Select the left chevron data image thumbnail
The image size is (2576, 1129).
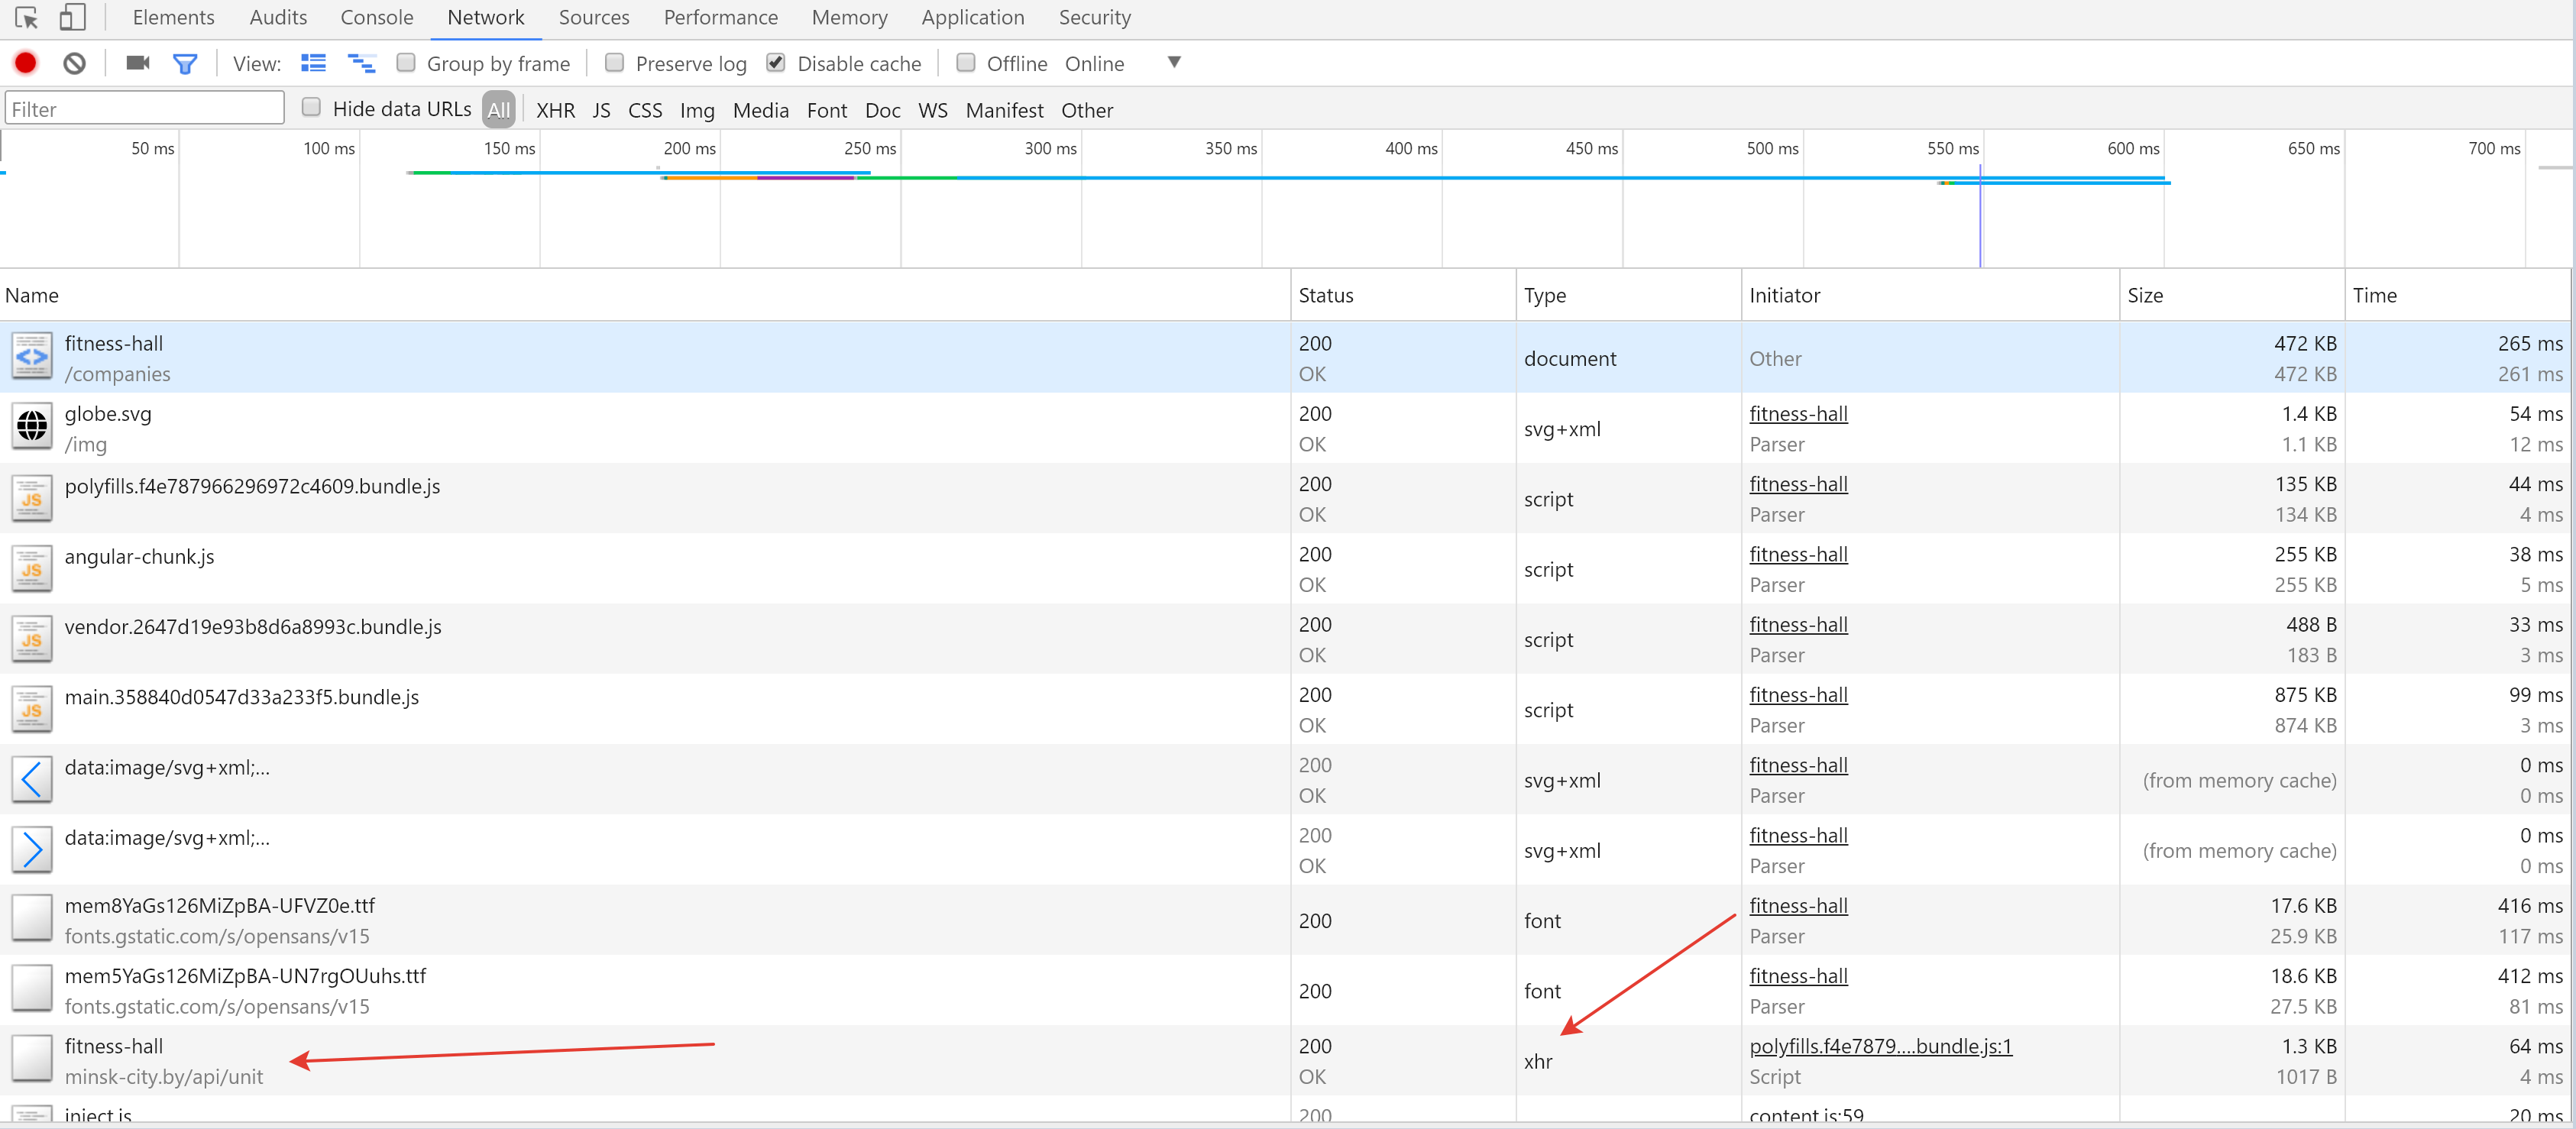click(x=32, y=779)
